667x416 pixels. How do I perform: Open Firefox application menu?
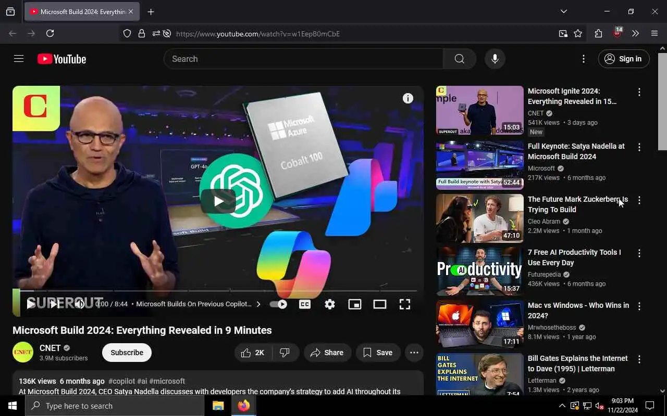pyautogui.click(x=654, y=33)
